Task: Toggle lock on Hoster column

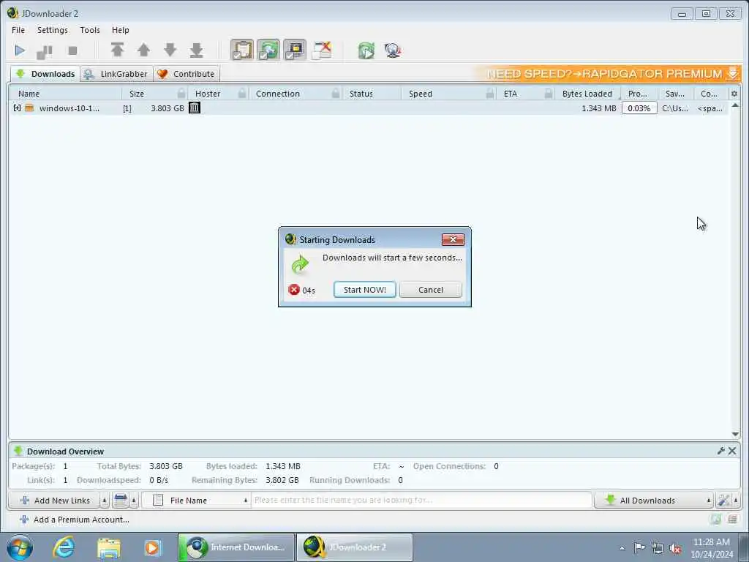Action: [242, 94]
